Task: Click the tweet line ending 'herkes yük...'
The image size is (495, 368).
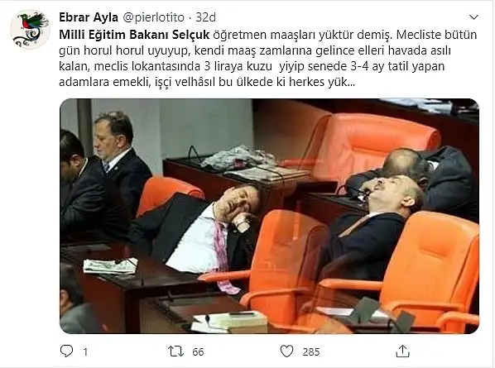Action: 207,82
